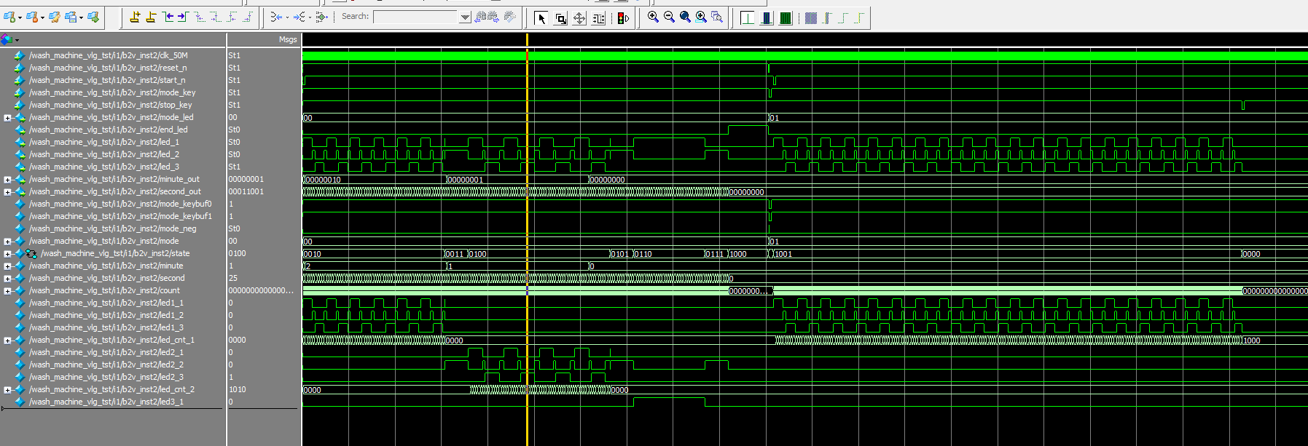This screenshot has height=446, width=1308.
Task: Click the Delete Cursor toolbar icon
Action: 151,17
